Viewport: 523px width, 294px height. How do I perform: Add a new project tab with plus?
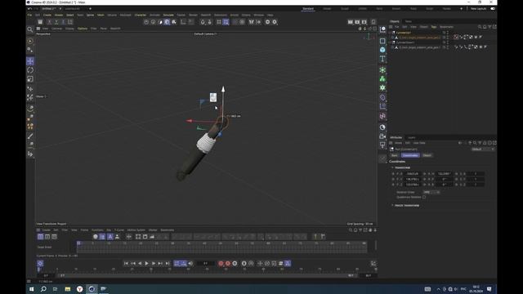tap(90, 9)
